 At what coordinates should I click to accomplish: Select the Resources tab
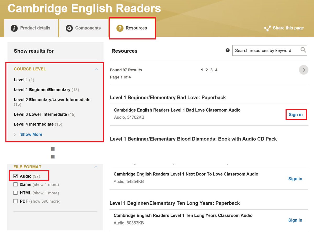point(132,28)
